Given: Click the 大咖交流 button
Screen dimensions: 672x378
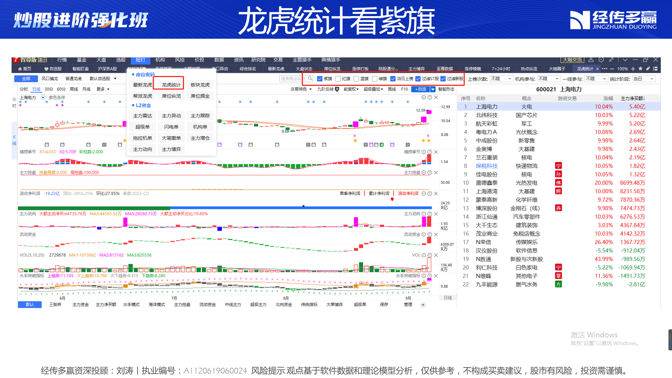Looking at the screenshot, I should click(x=573, y=60).
